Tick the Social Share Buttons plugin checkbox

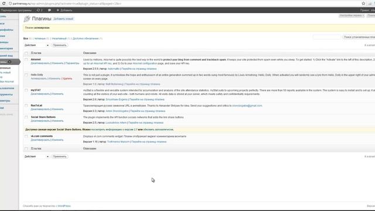tap(26, 117)
